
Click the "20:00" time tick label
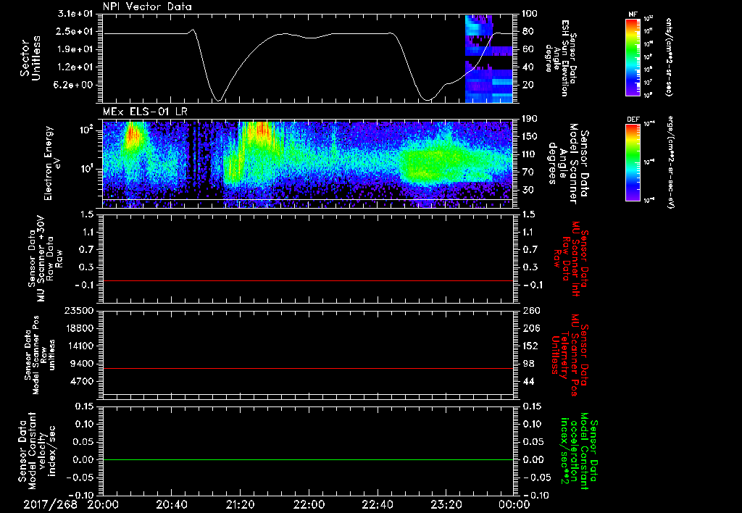coord(103,504)
